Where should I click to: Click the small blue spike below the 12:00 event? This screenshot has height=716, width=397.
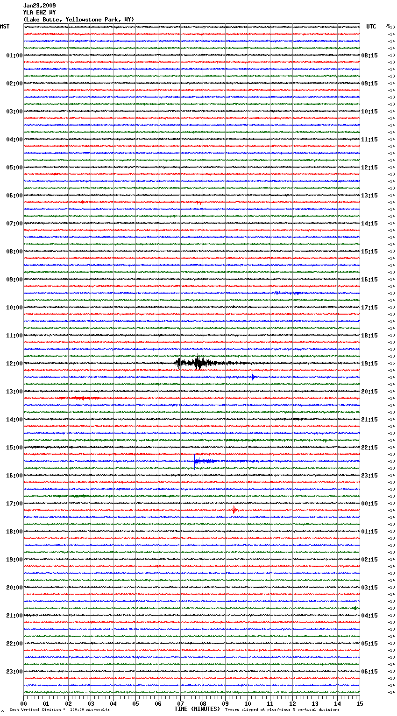click(253, 377)
